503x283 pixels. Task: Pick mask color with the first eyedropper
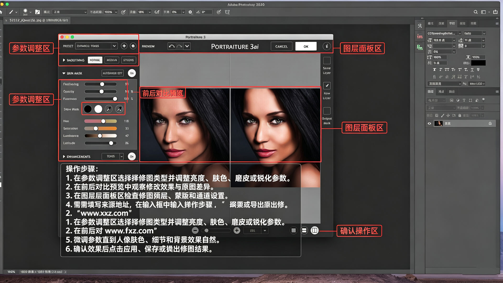109,109
